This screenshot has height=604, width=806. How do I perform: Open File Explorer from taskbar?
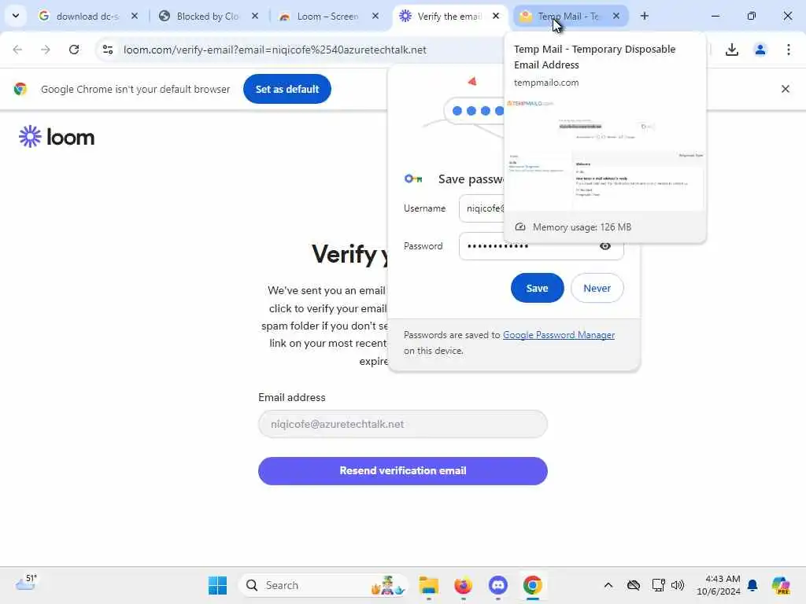click(429, 585)
